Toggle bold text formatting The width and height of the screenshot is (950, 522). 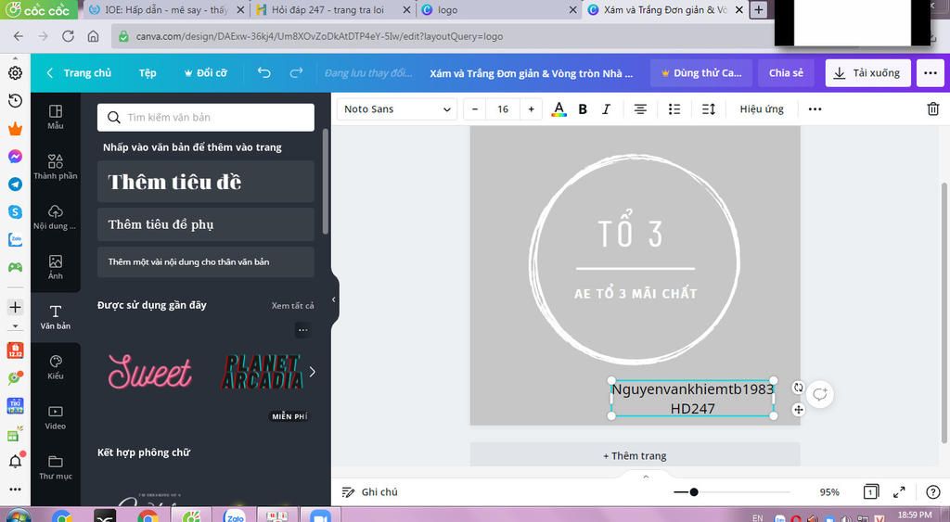point(583,109)
